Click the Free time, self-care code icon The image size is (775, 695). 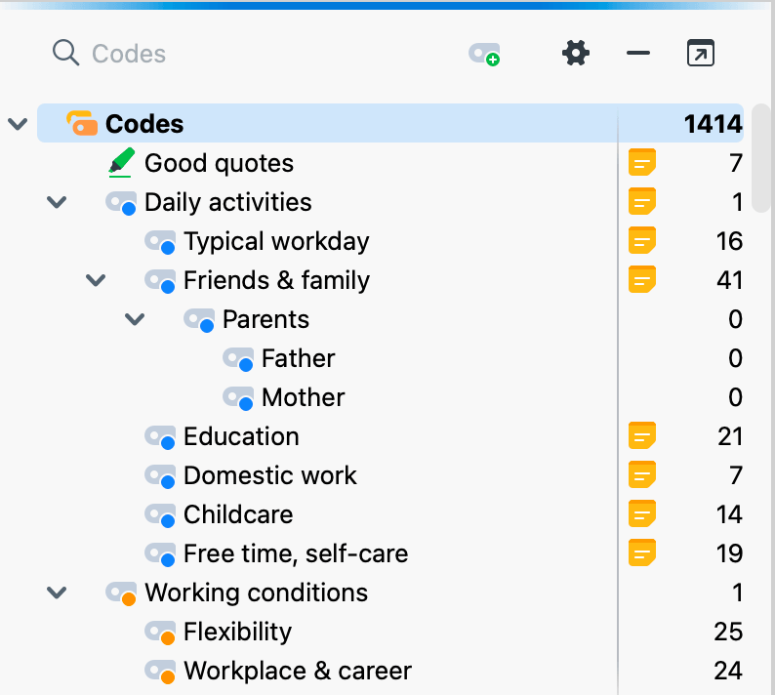(x=160, y=554)
